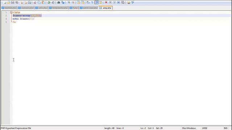Viewport: 232px width, 130px height.
Task: Click the Open file folder icon
Action: pos(9,3)
